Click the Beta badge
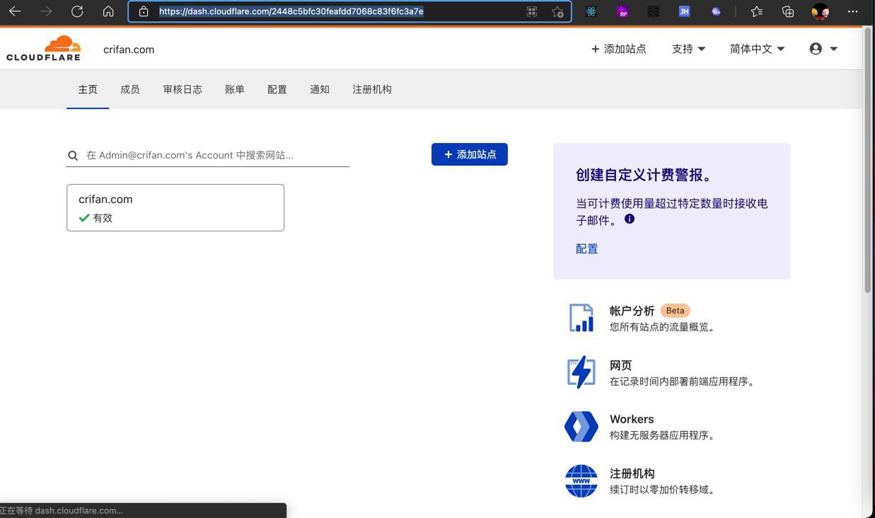 coord(675,311)
